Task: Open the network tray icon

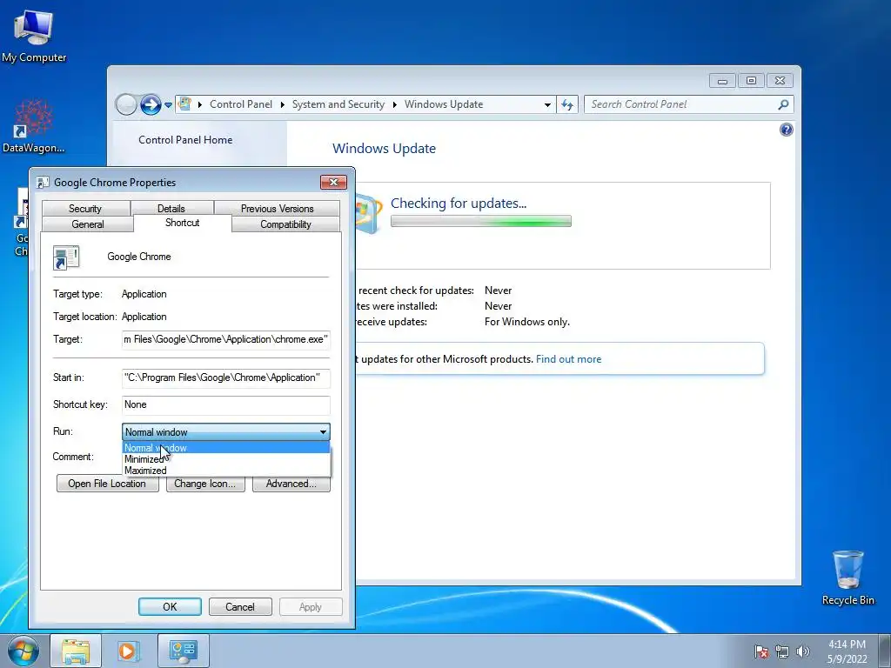Action: coord(782,651)
